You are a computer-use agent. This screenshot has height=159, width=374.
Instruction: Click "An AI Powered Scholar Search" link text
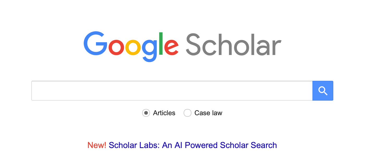point(219,145)
